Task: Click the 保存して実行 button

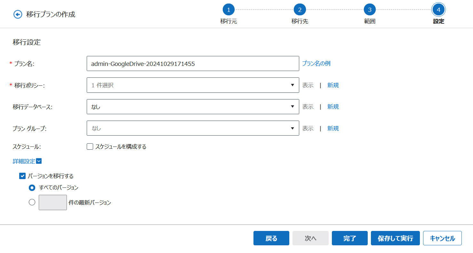Action: (395, 238)
